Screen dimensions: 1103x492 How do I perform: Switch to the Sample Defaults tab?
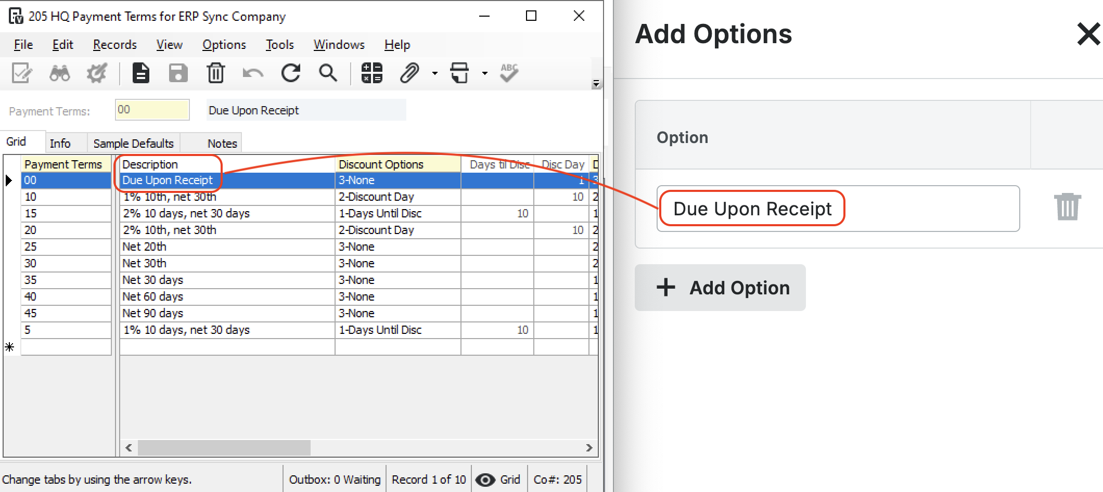click(x=133, y=143)
